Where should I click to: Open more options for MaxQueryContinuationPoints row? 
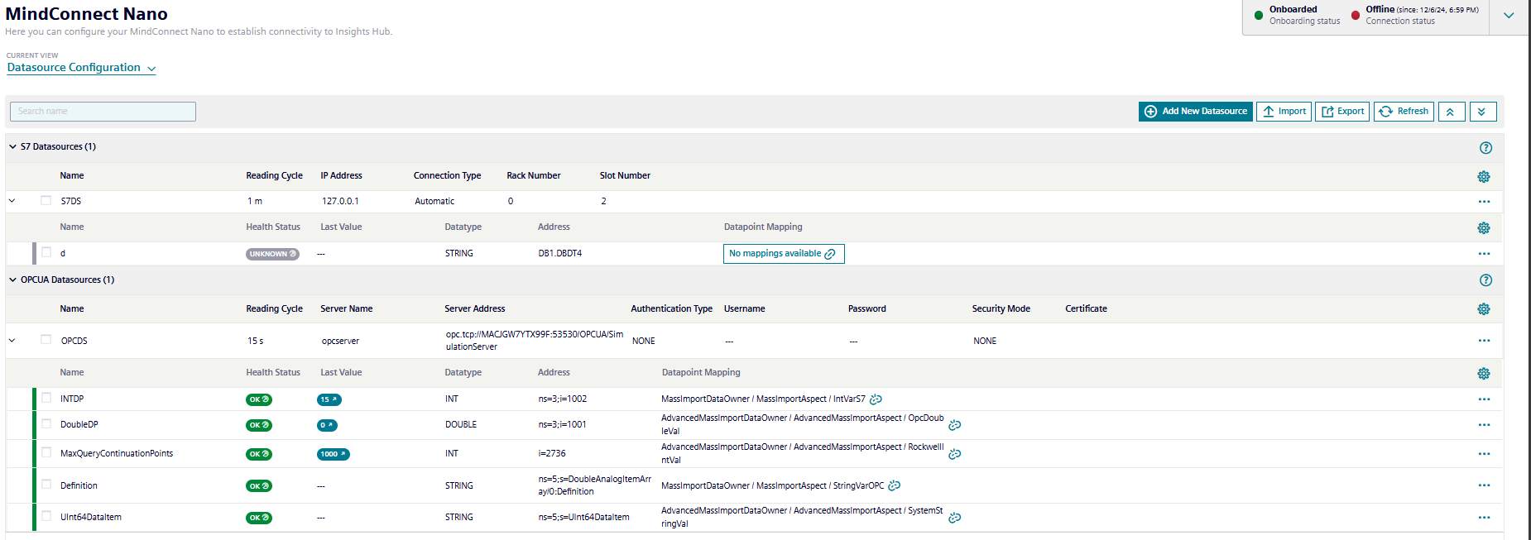click(x=1484, y=454)
